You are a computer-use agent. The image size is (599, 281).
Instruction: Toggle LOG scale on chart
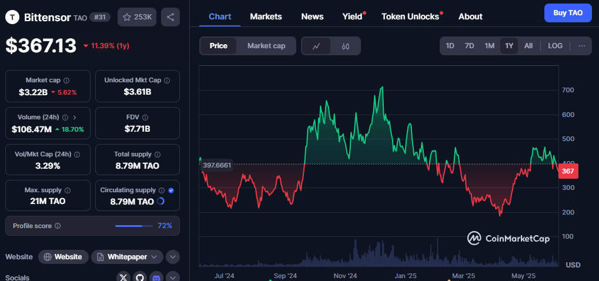[555, 46]
